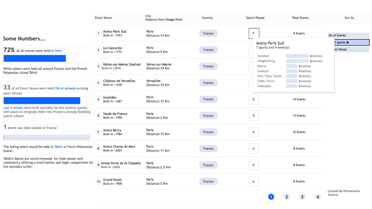The image size is (372, 209).
Task: Select the active 'No of Sports' sort option
Action: pyautogui.click(x=348, y=42)
